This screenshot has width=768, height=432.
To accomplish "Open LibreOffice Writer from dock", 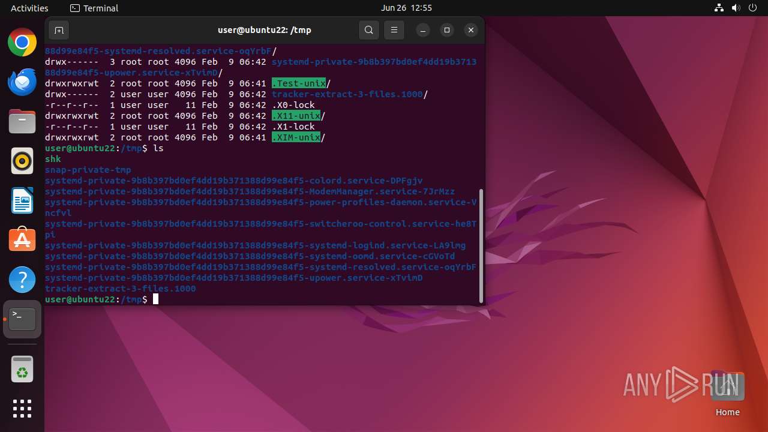I will 22,201.
